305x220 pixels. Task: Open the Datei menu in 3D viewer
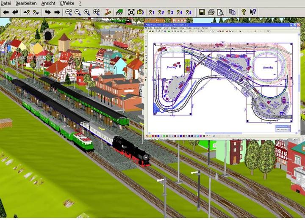click(x=6, y=3)
